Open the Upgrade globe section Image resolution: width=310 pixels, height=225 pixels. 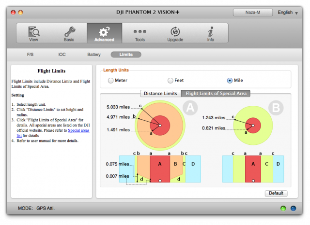pos(175,33)
